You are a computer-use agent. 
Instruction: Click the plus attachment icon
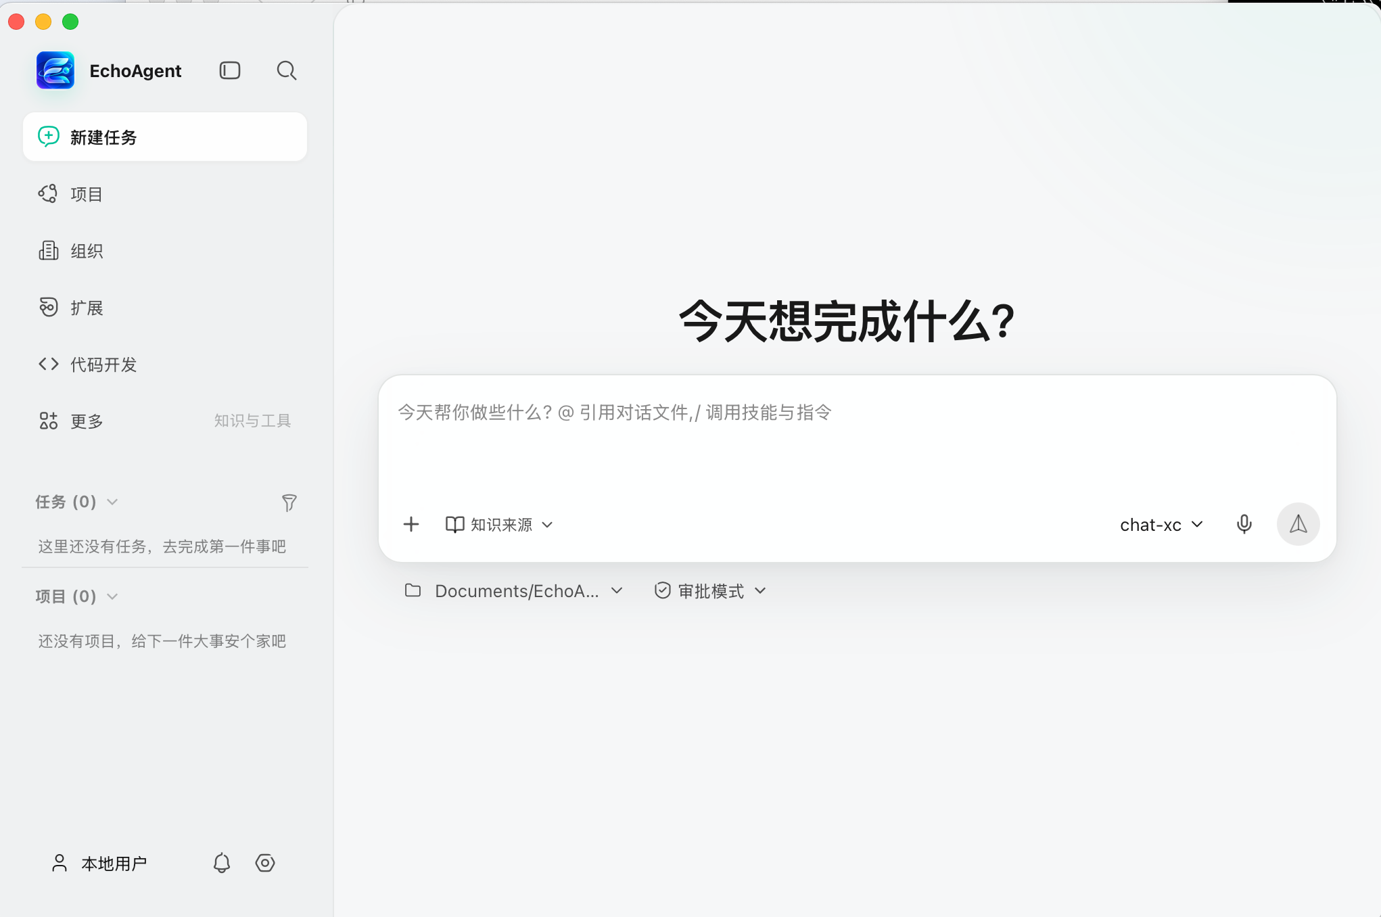pyautogui.click(x=411, y=524)
